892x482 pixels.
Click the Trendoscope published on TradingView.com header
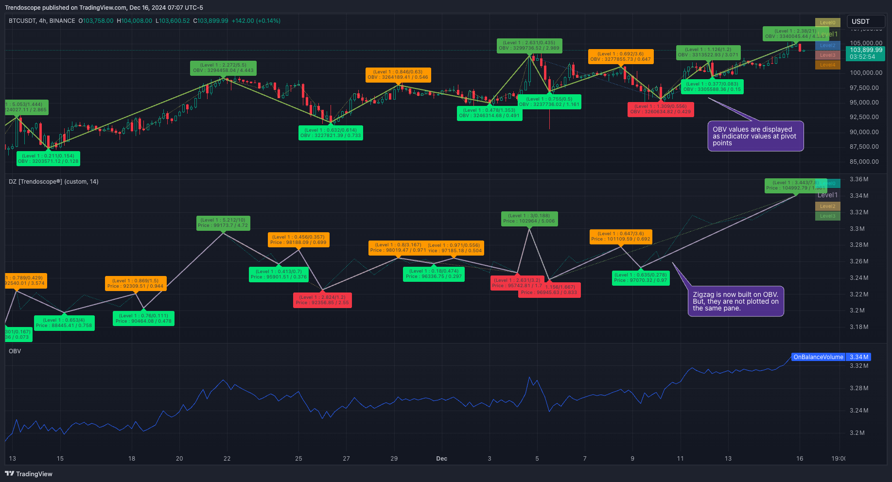(x=104, y=8)
